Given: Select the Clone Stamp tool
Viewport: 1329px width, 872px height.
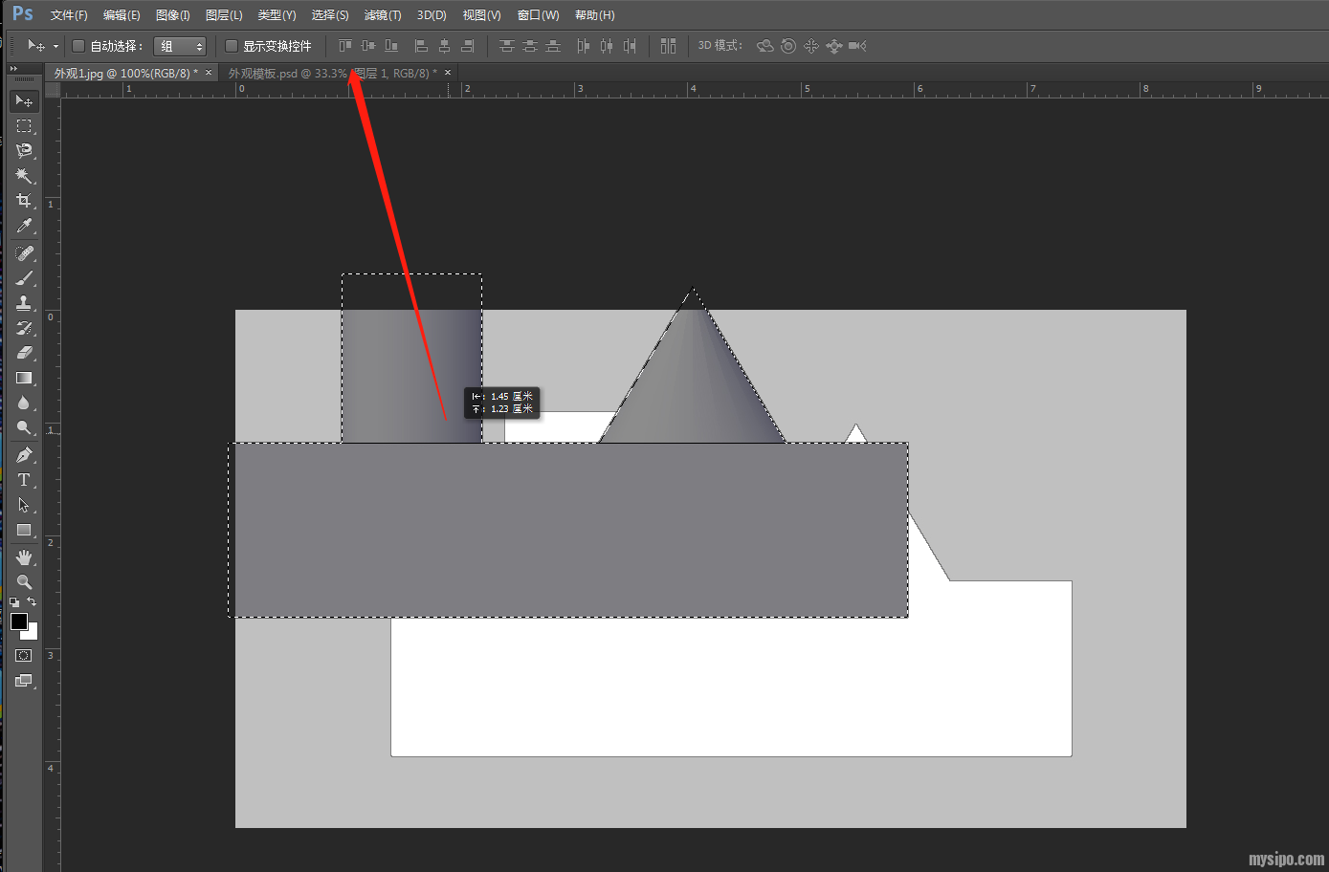Looking at the screenshot, I should pos(24,303).
